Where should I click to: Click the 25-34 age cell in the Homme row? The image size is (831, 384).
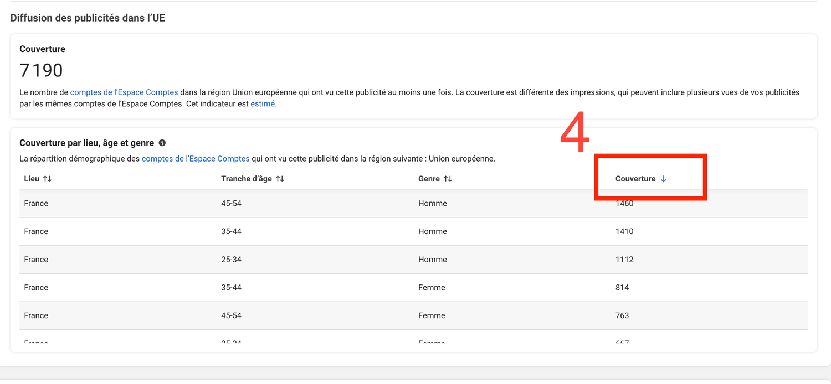pos(231,260)
